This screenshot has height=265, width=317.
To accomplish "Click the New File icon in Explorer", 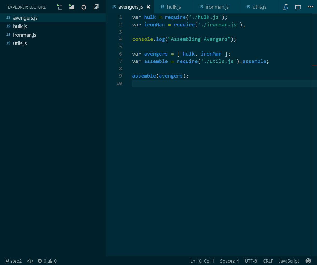I will pos(59,7).
